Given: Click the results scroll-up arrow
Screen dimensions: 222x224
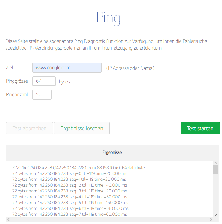Looking at the screenshot, I should [x=216, y=163].
